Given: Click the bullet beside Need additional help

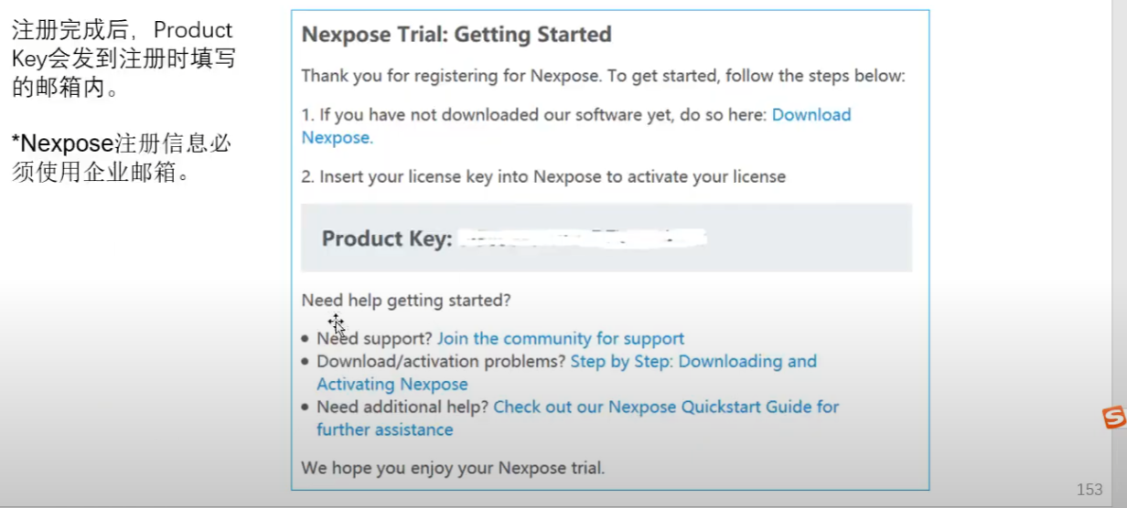Looking at the screenshot, I should click(x=306, y=408).
